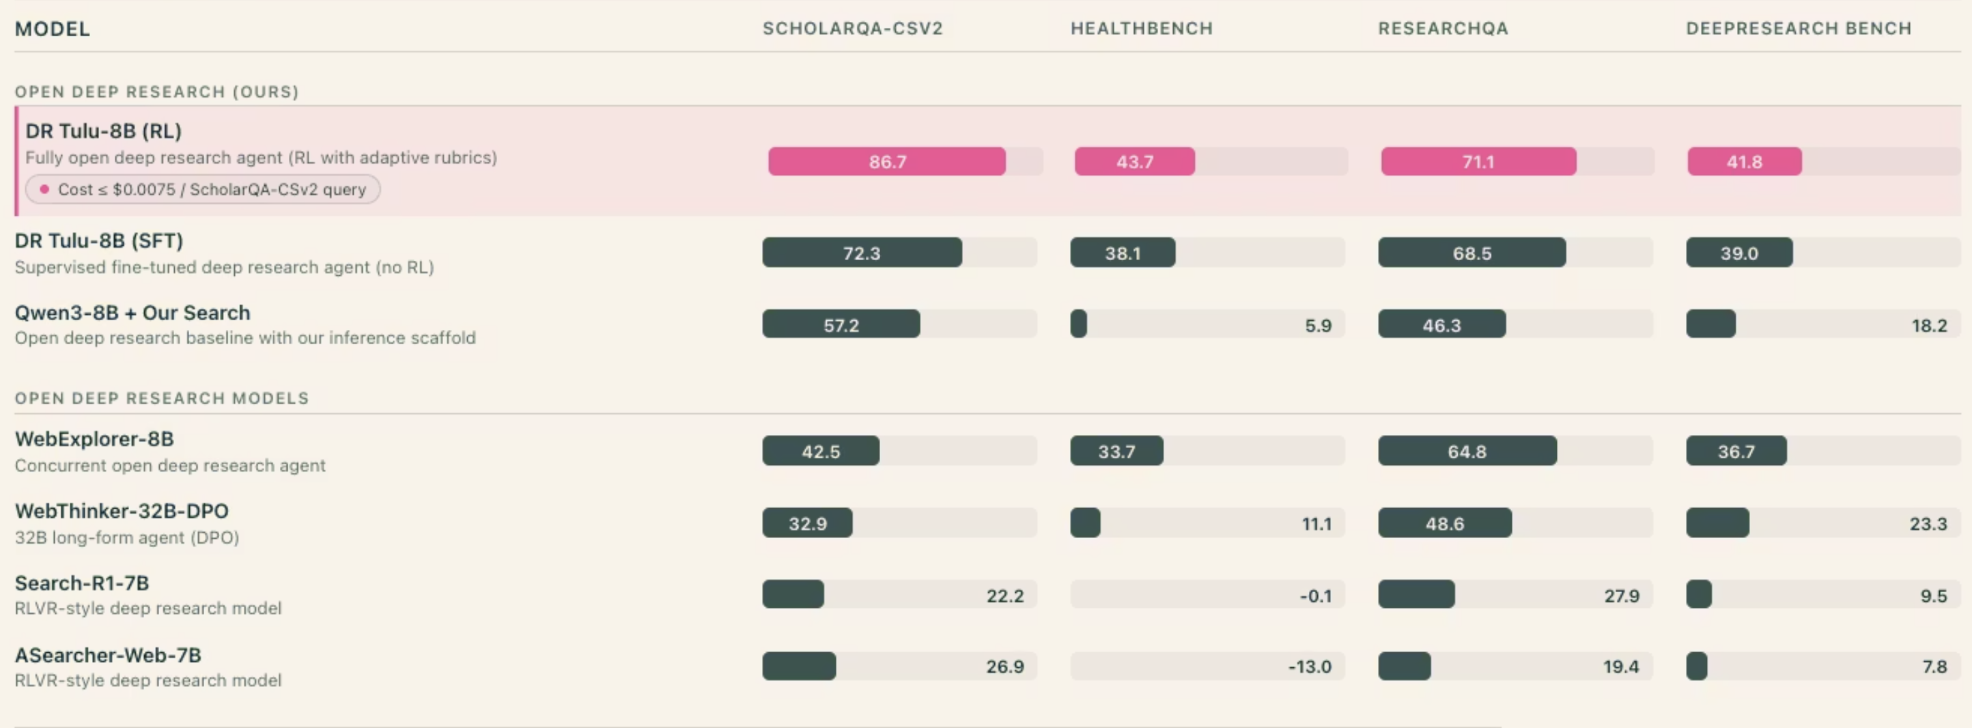Screen dimensions: 1972x728
Task: Click the DR Tulu-8B (SFT) model name
Action: click(x=99, y=241)
